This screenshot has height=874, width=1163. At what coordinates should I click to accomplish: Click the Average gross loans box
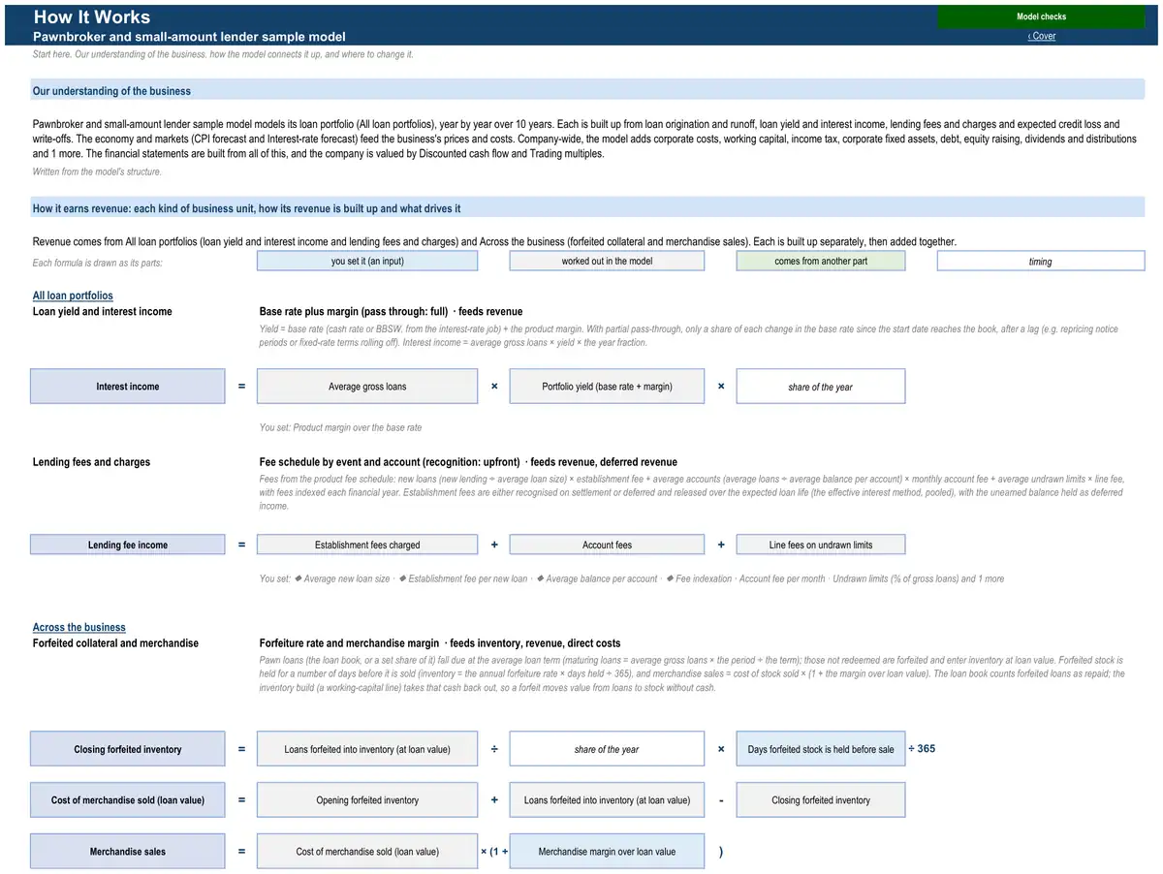(x=367, y=387)
